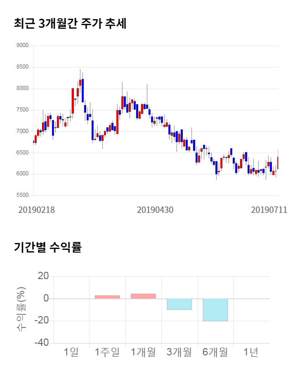292x370 pixels.
Task: Click the pink 1주일 return bar
Action: pyautogui.click(x=107, y=297)
